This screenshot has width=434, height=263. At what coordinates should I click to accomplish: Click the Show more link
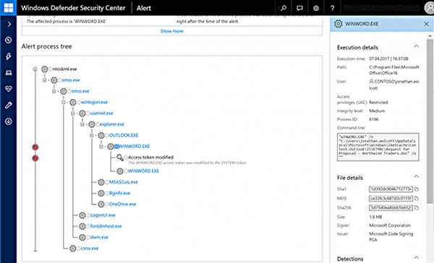[172, 31]
